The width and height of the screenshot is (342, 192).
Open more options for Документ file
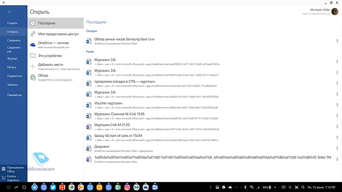[x=337, y=148]
